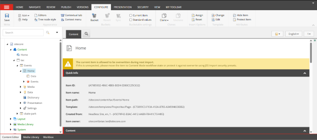Choose Tree node style
317x140 pixels.
[x=45, y=20]
